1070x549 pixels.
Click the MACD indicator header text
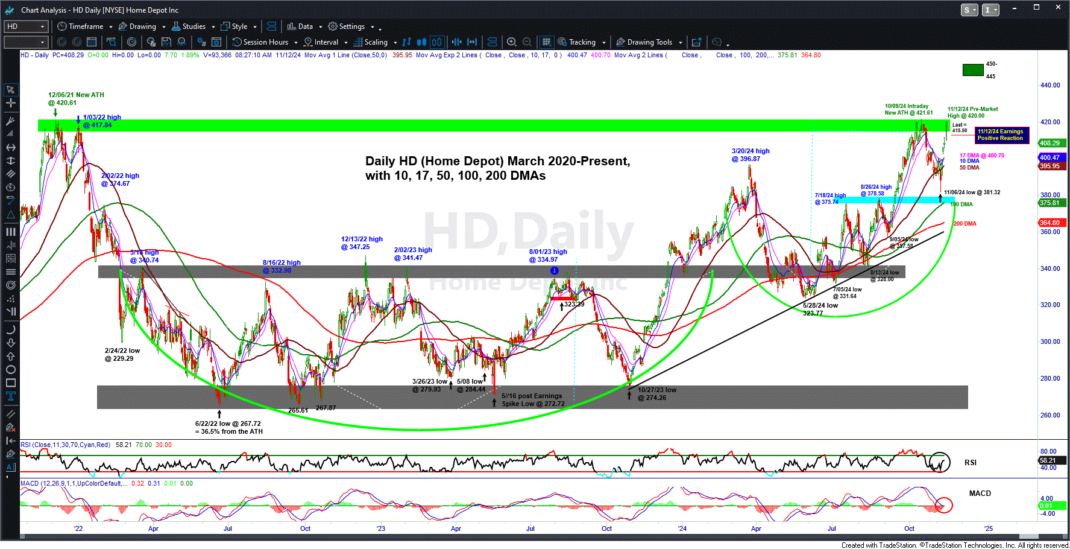point(74,483)
